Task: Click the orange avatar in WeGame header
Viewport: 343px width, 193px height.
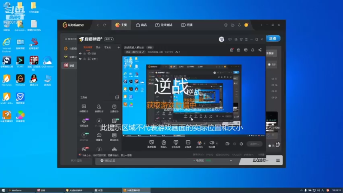Action: point(246,25)
